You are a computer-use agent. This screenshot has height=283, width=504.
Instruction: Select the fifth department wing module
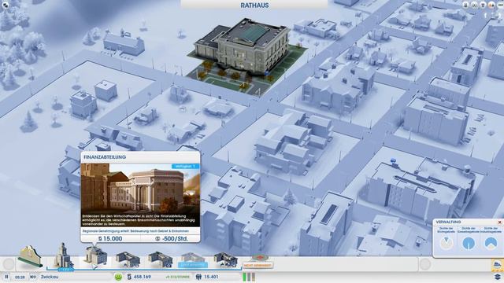pos(160,259)
